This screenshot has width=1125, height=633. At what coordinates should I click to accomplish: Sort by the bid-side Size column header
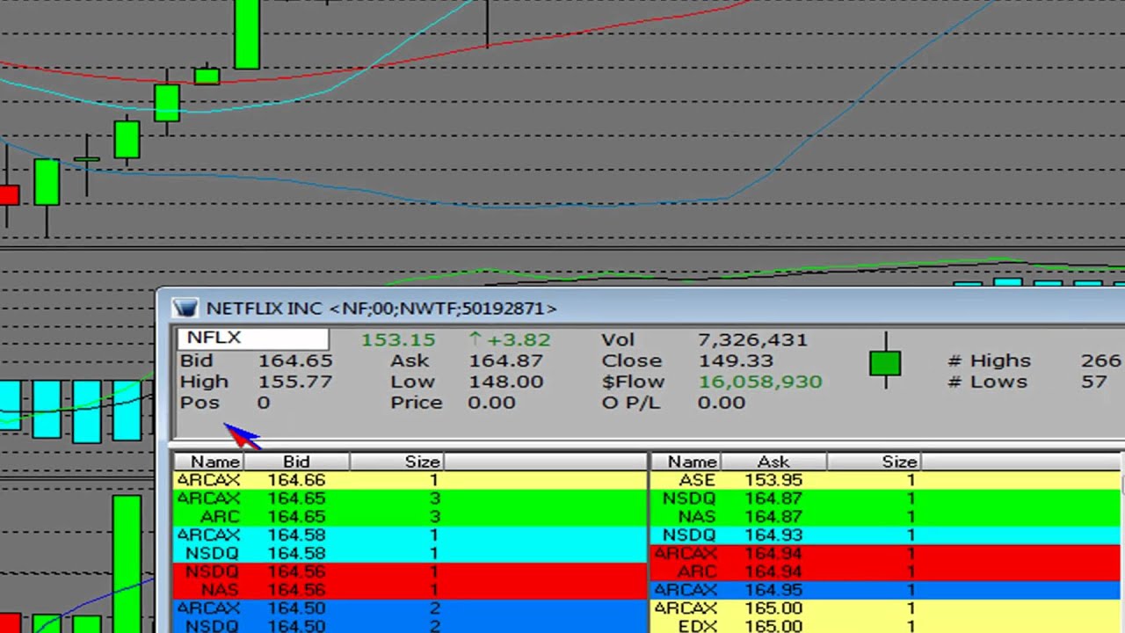click(396, 462)
